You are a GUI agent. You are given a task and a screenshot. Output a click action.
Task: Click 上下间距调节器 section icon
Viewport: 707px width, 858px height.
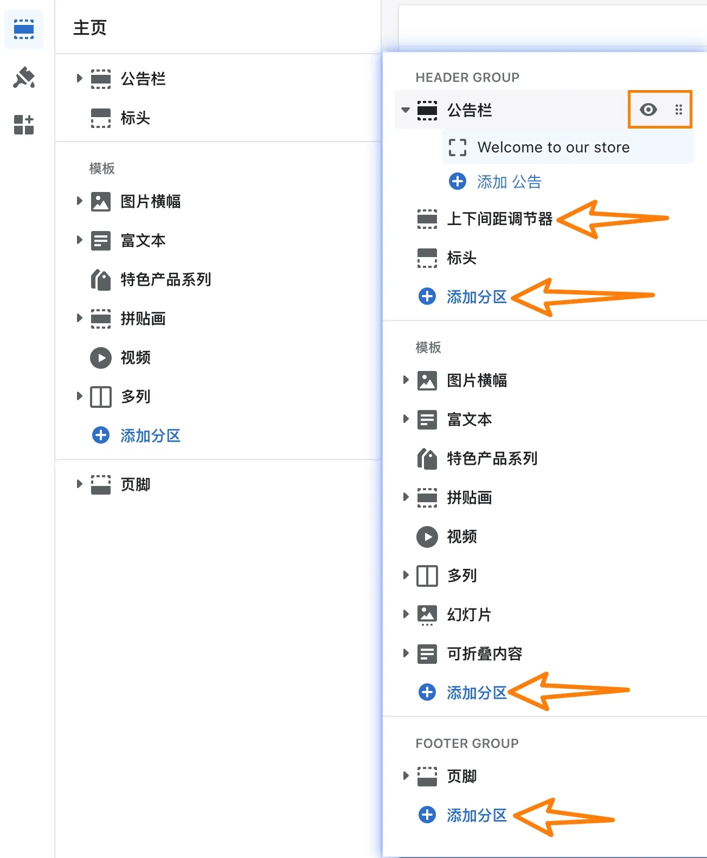[x=427, y=219]
